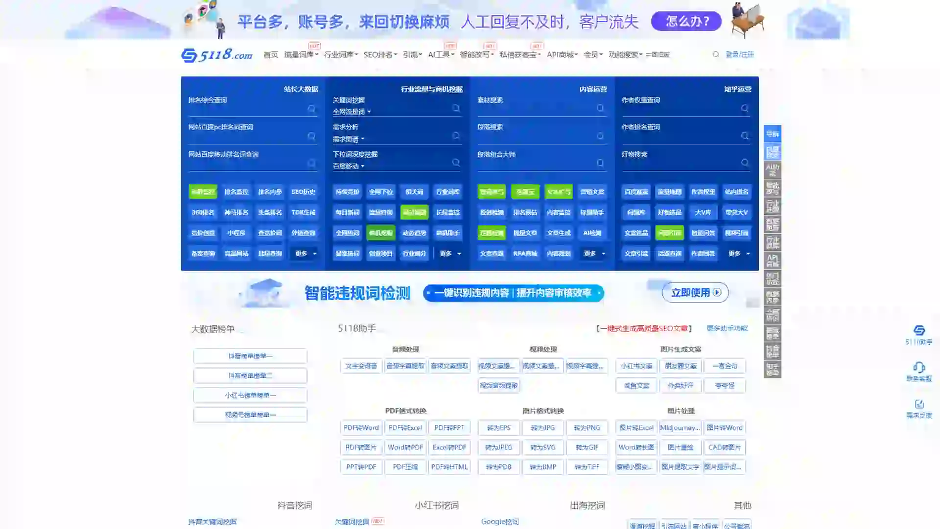Screen dimensions: 940x529
Task: Open the 大V库 tool button
Action: point(703,212)
